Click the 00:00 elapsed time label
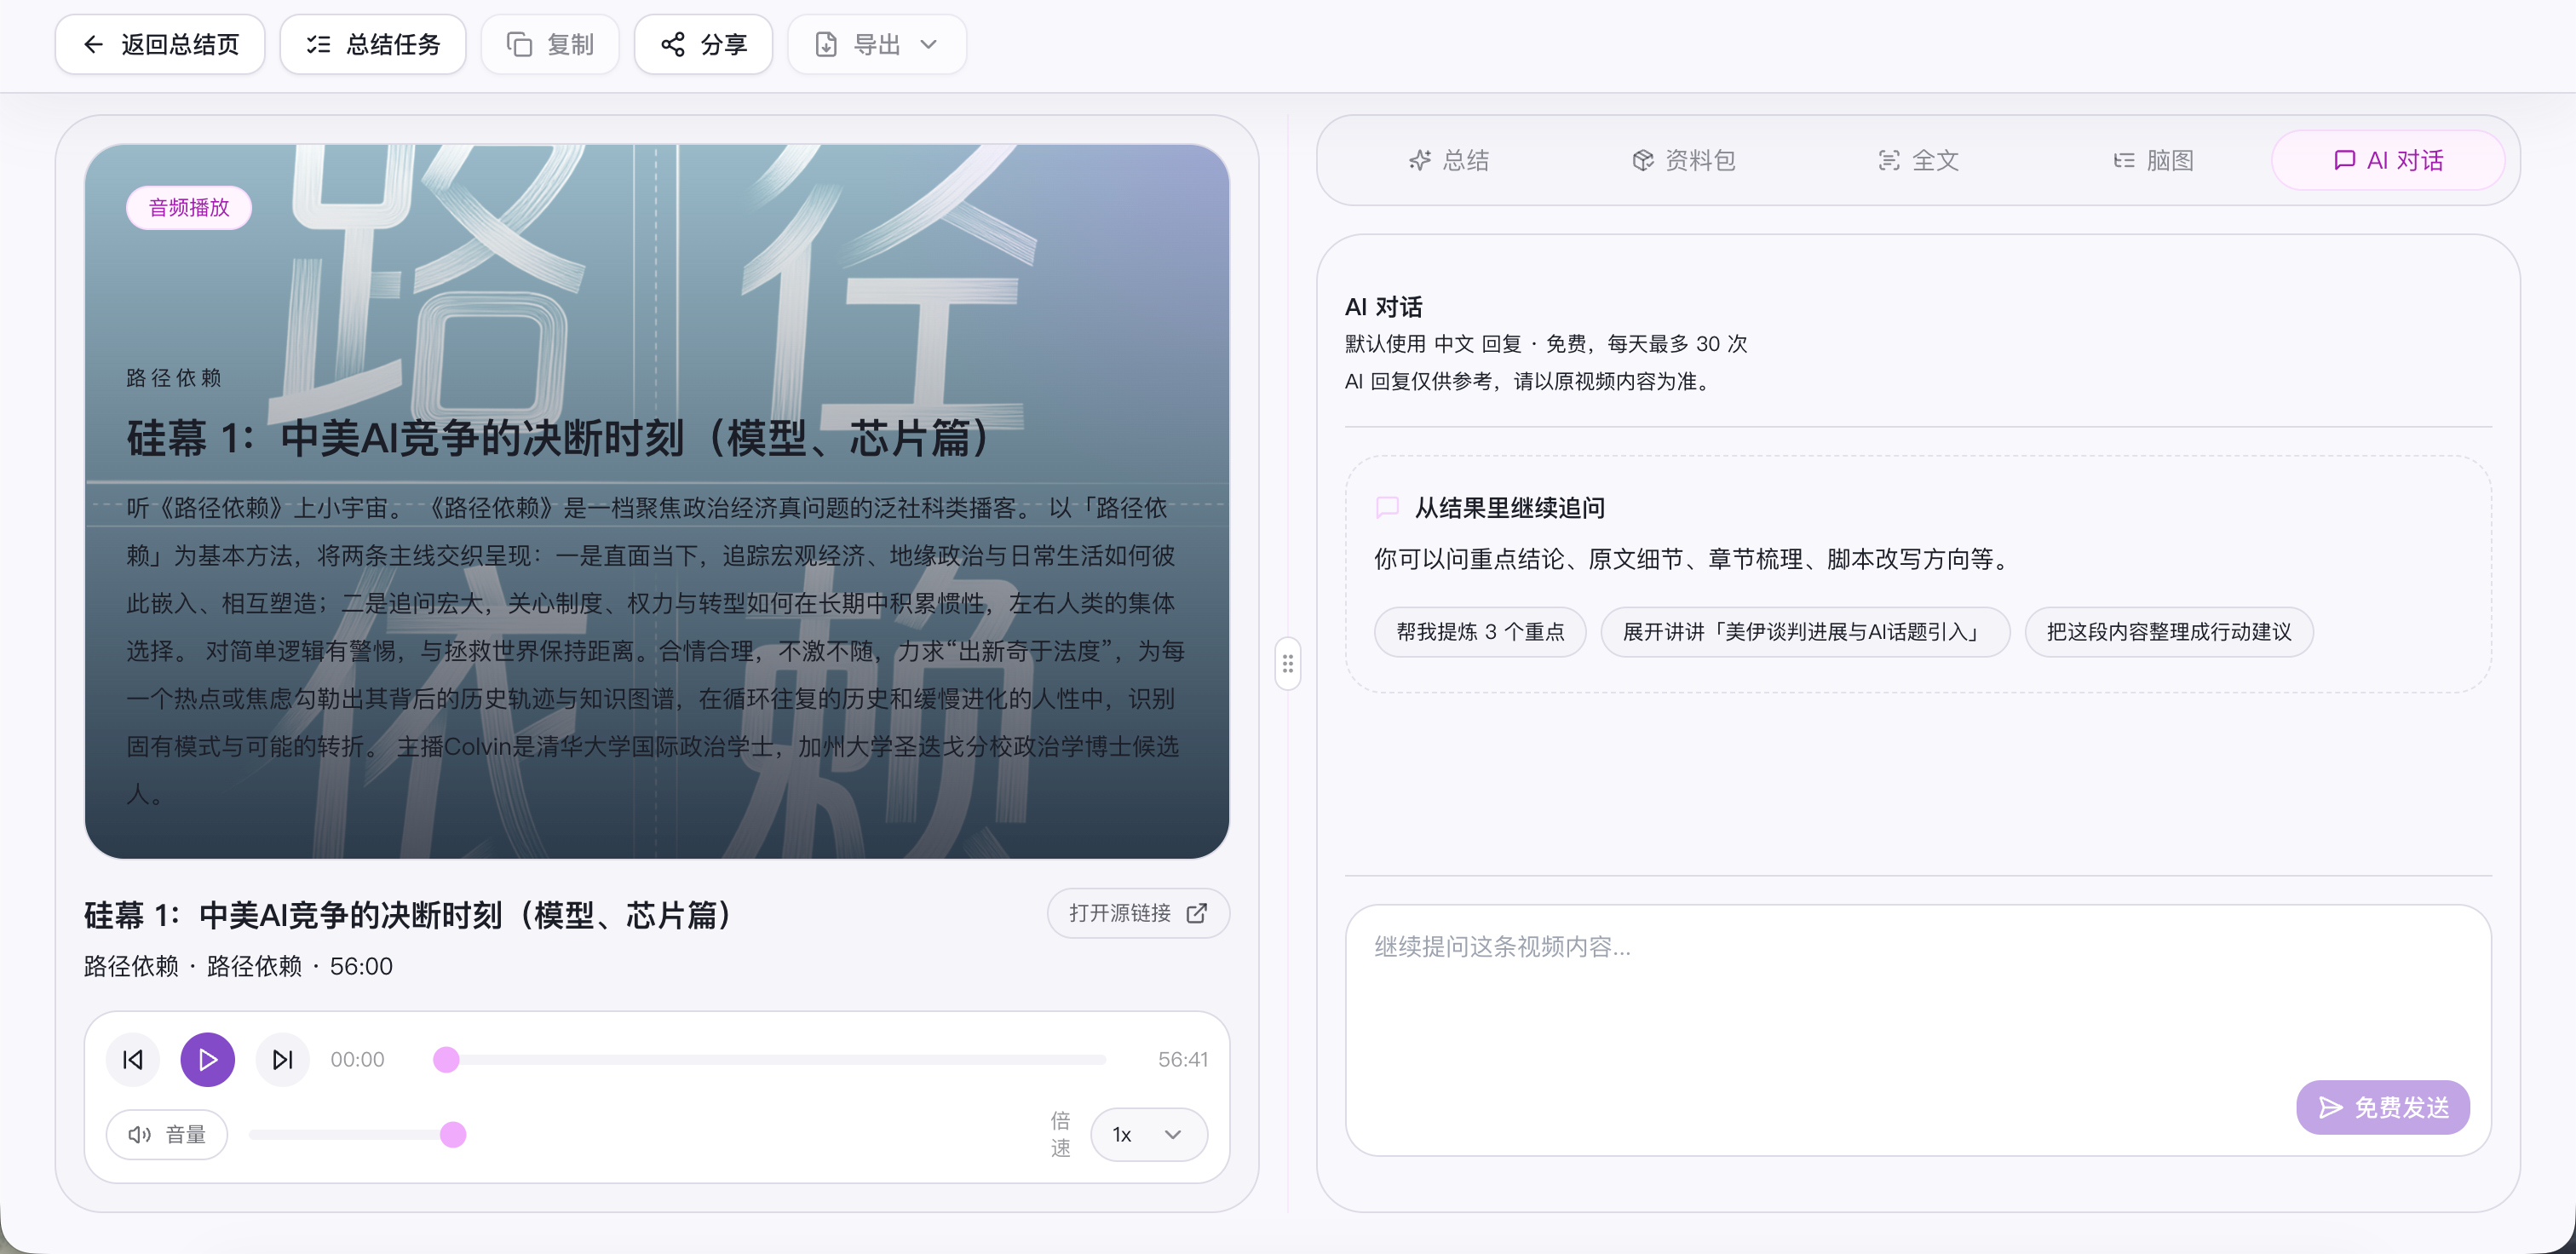Screen dimensions: 2576x1254 click(x=357, y=1059)
